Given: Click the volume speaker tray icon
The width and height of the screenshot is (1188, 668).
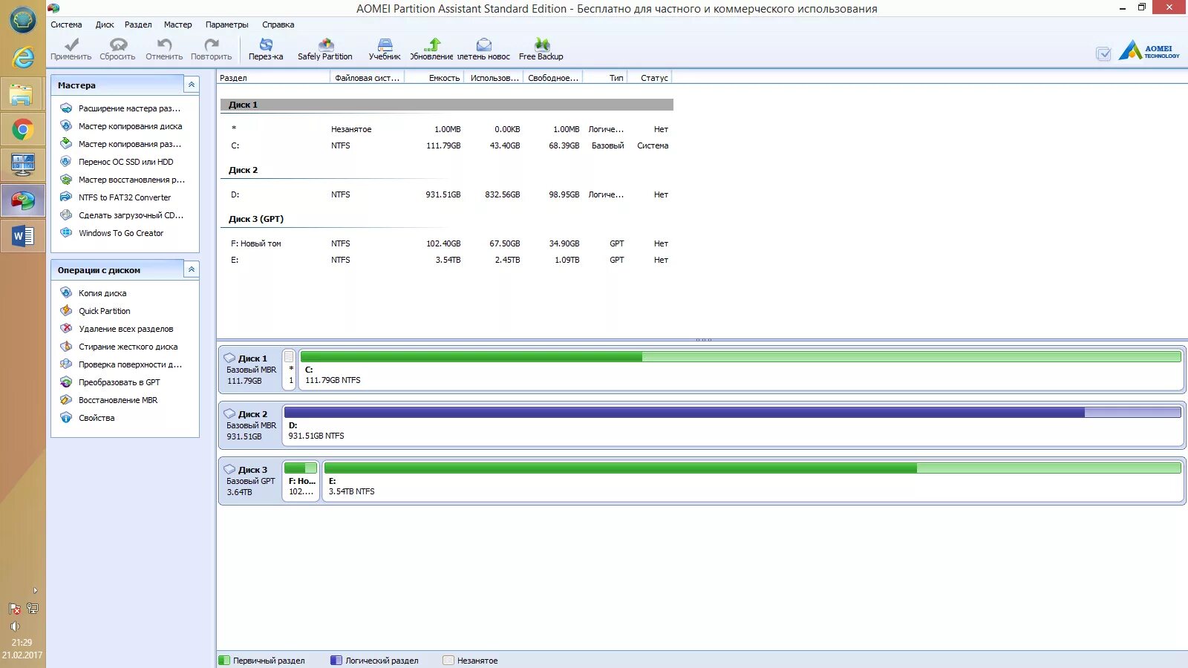Looking at the screenshot, I should click(x=14, y=626).
